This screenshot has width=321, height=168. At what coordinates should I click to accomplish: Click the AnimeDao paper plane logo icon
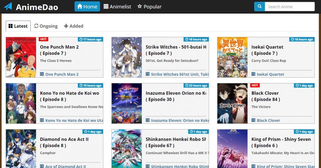(8, 6)
